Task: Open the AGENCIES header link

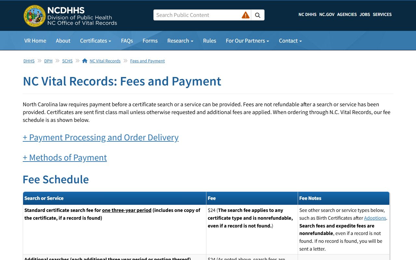Action: coord(347,14)
